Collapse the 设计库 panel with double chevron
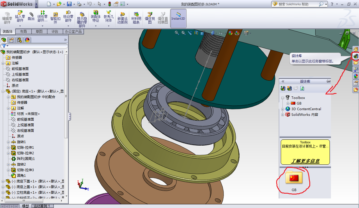Screen dimensions: 359x208 [283, 82]
